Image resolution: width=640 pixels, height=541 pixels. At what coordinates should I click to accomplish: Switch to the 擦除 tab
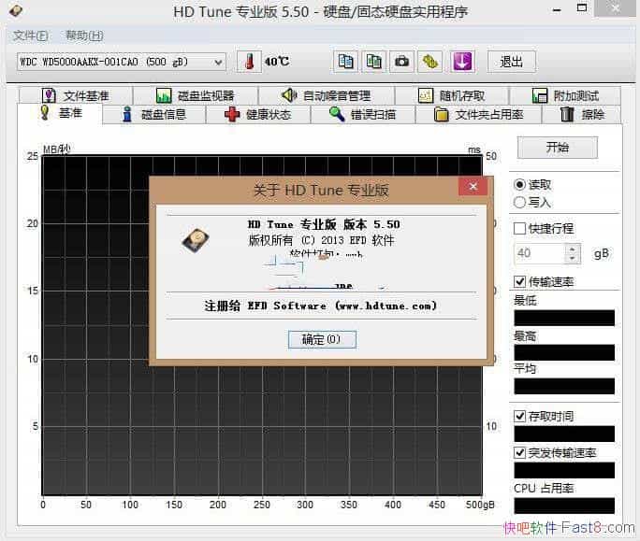click(582, 115)
